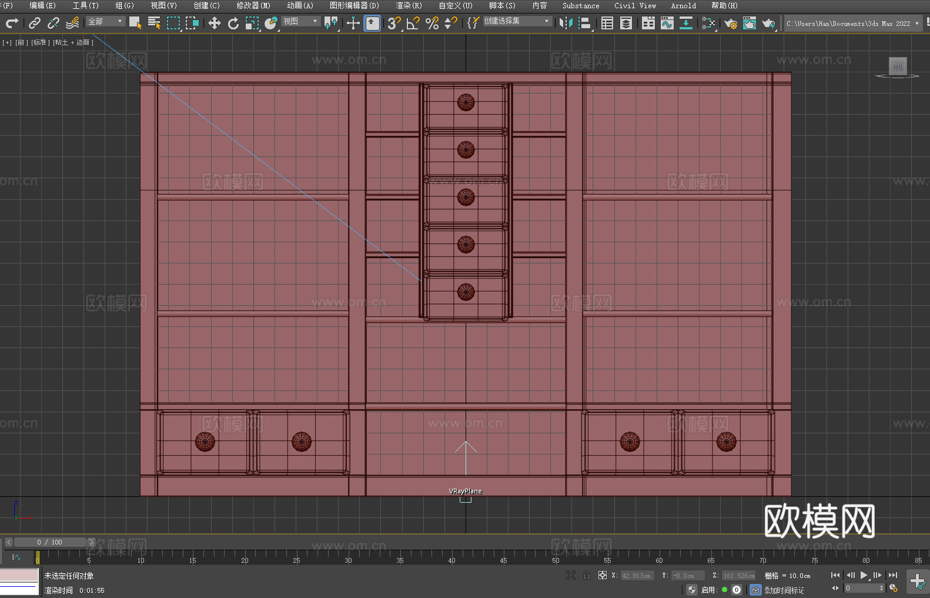Click Select and Manipulate icon
Image resolution: width=930 pixels, height=598 pixels.
coord(353,23)
